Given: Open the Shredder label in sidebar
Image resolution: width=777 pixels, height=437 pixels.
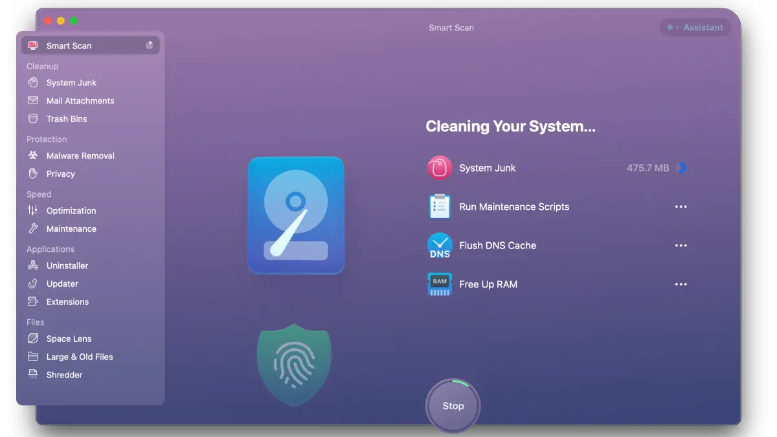Looking at the screenshot, I should tap(65, 375).
